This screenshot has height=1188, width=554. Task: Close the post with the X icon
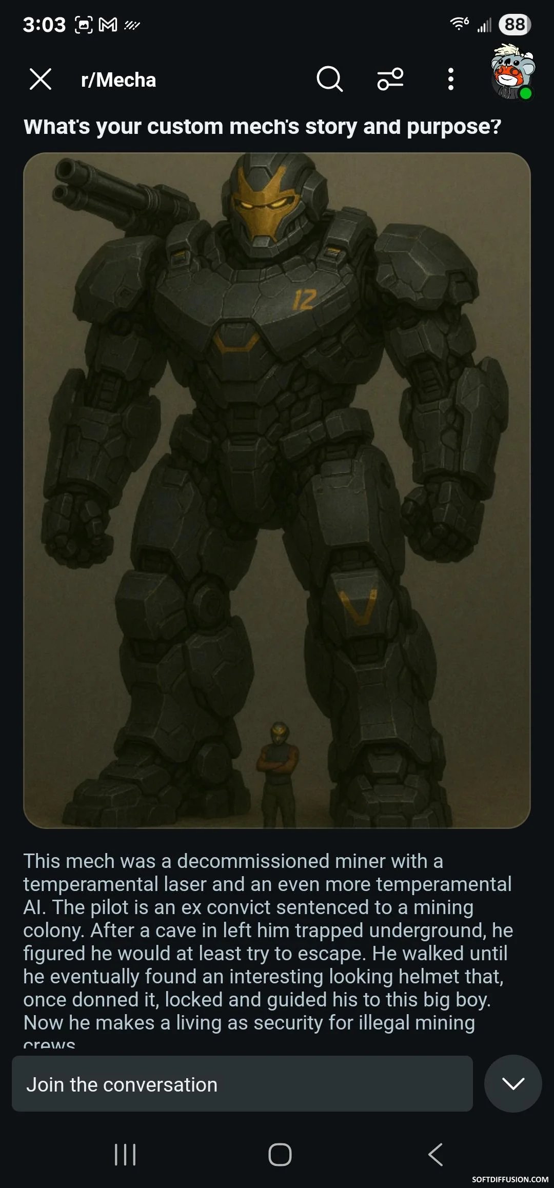click(41, 80)
